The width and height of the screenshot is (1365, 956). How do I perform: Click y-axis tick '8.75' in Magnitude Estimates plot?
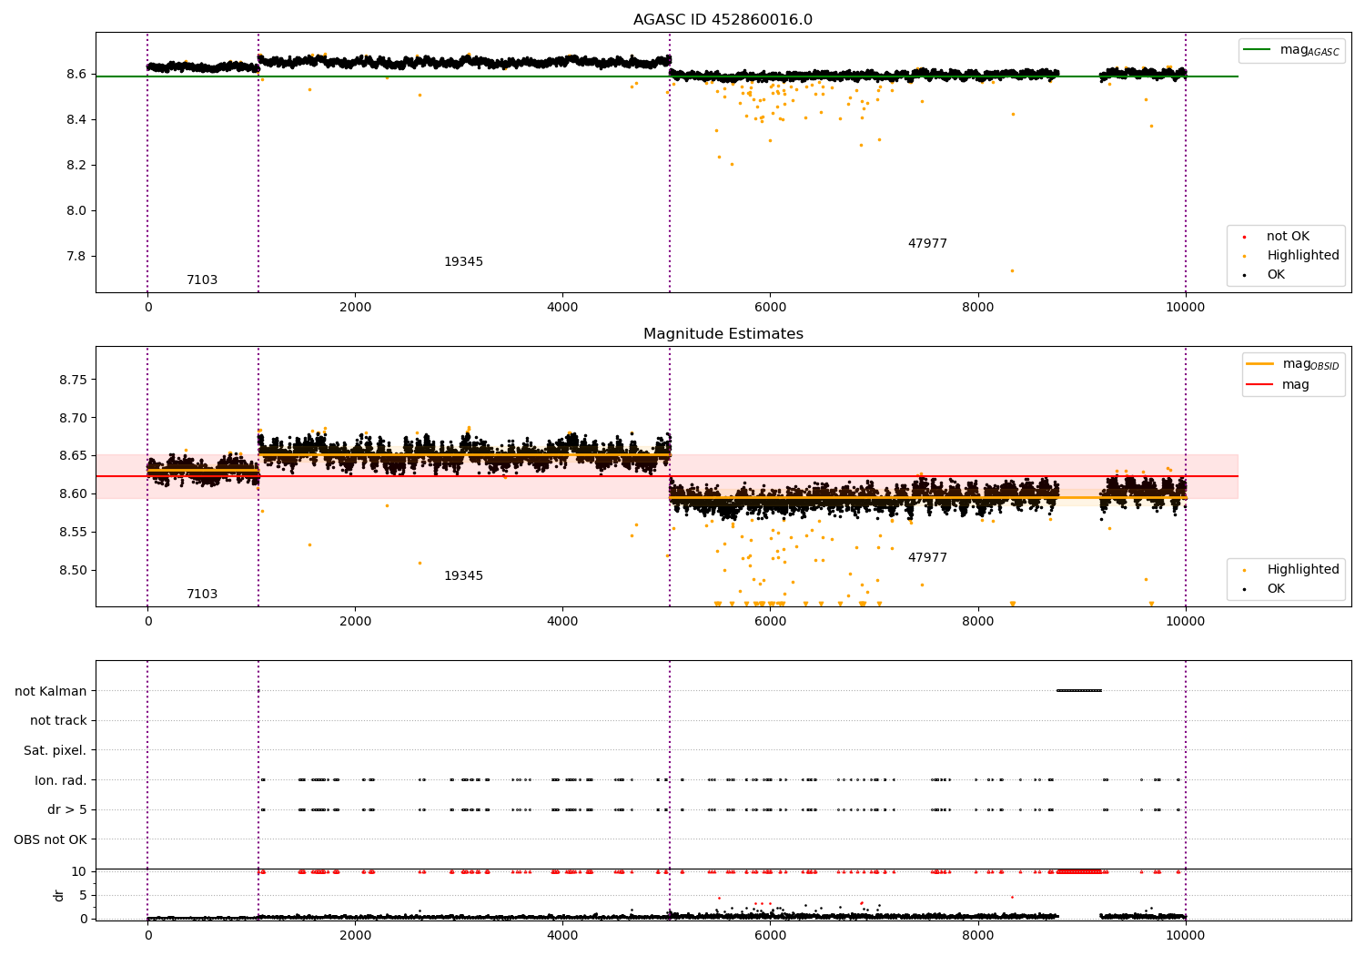tap(73, 380)
